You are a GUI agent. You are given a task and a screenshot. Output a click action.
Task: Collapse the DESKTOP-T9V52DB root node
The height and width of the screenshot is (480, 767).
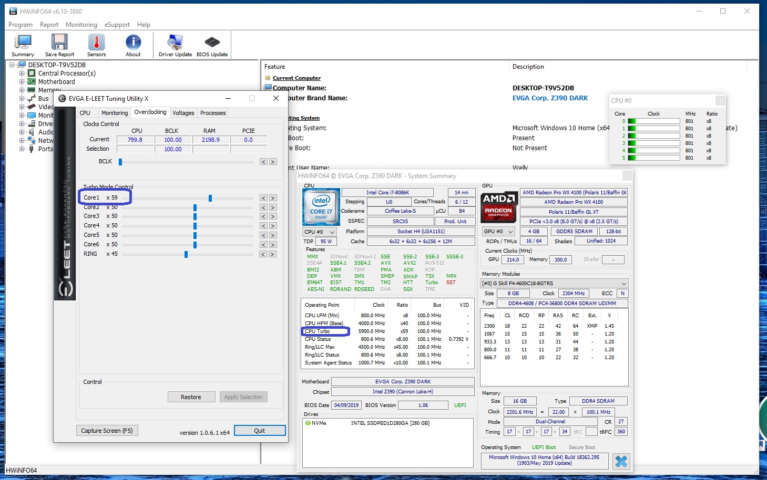[12, 65]
